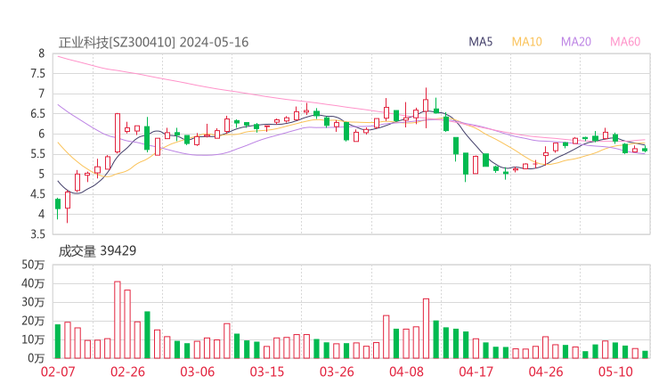Click the 04-17 date axis label
659x392 pixels.
pyautogui.click(x=476, y=372)
